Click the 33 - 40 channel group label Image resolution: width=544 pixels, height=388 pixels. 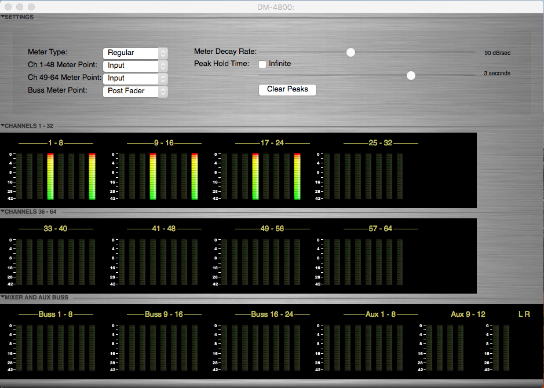56,229
